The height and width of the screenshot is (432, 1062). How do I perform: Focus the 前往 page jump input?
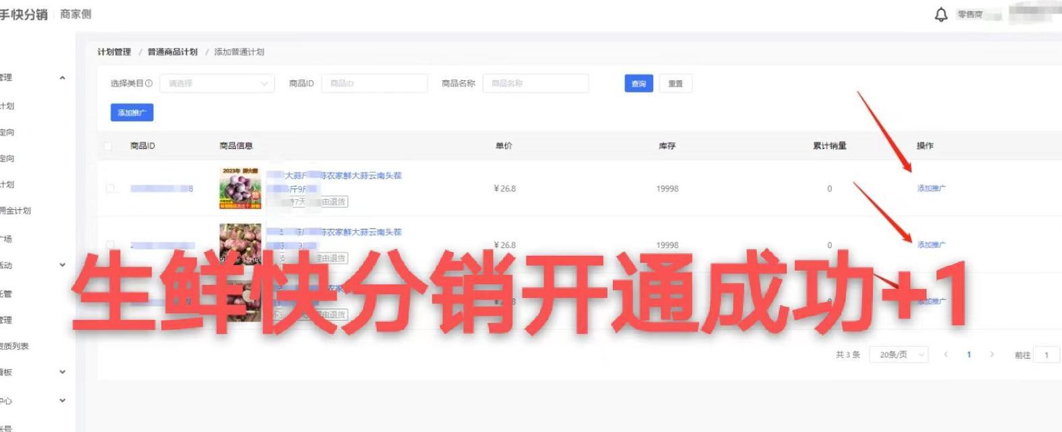[x=1048, y=354]
